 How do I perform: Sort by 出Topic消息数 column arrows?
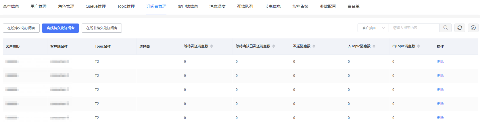418,46
